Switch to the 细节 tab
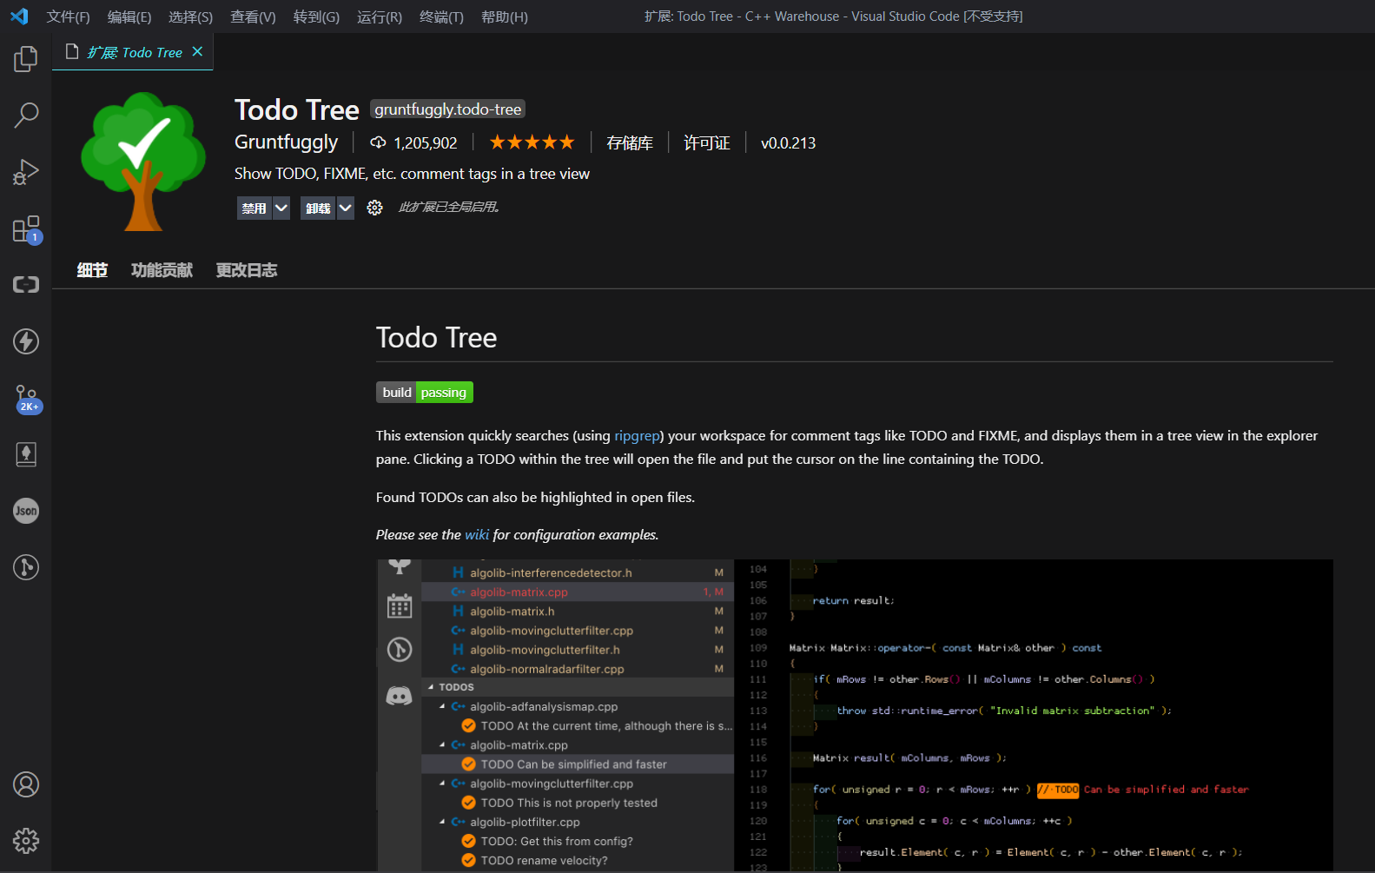 click(92, 270)
